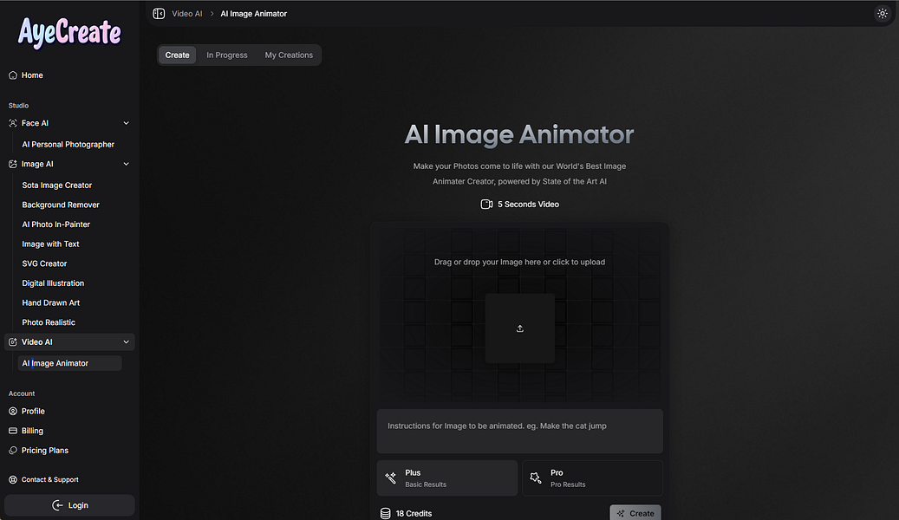Click the Pro sparkle wand icon

pos(536,478)
